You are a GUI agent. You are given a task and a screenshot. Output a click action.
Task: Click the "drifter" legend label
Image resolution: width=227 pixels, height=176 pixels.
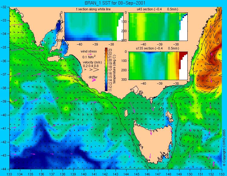pyautogui.click(x=93, y=77)
